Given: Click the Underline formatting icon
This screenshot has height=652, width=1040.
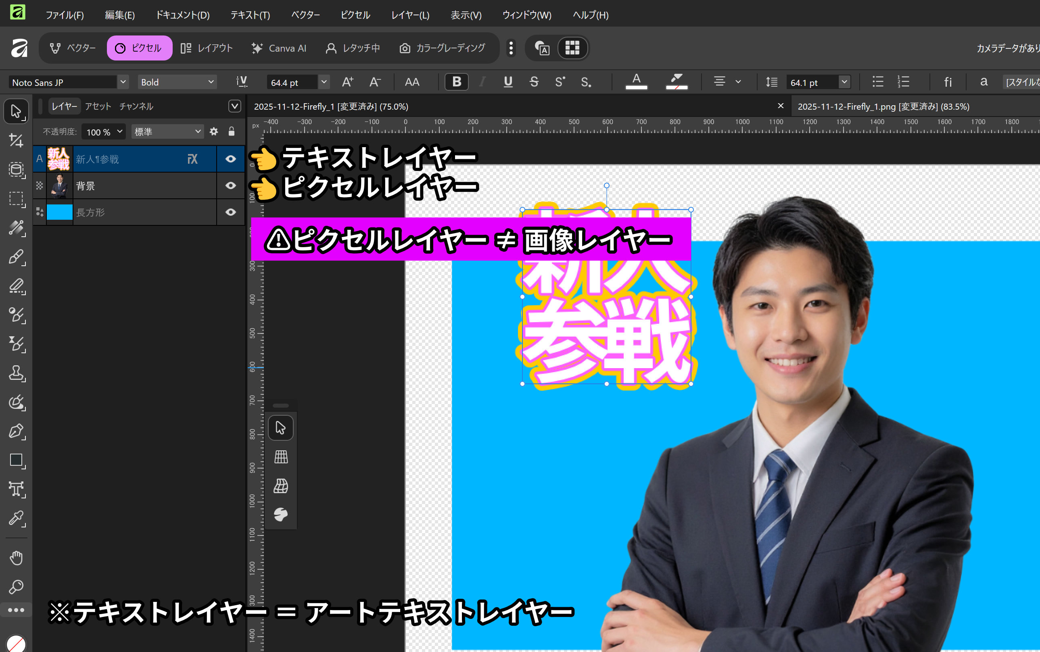Looking at the screenshot, I should click(508, 82).
